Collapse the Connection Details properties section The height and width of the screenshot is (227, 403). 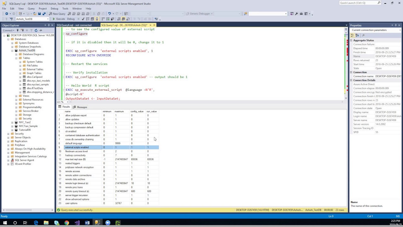[x=351, y=80]
